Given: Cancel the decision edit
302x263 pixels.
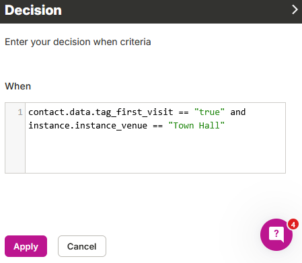Looking at the screenshot, I should pos(82,246).
